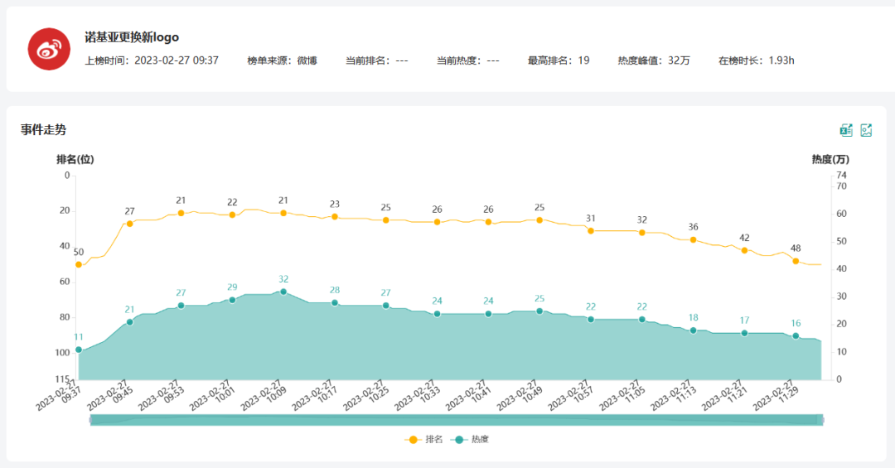Toggle the 排名 series in legend
This screenshot has height=468, width=895.
pos(423,439)
